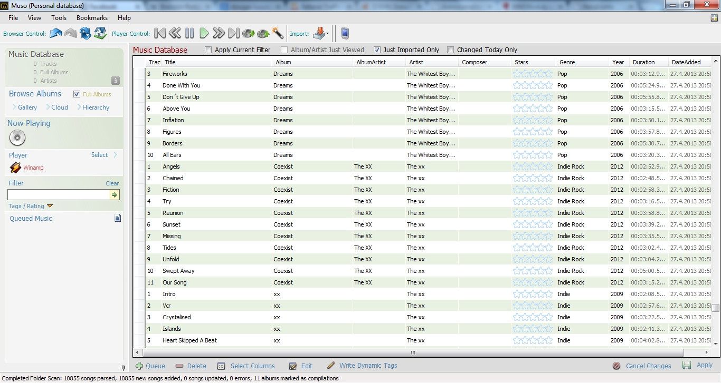Go to the browser home page icon
This screenshot has width=721, height=383.
[100, 34]
